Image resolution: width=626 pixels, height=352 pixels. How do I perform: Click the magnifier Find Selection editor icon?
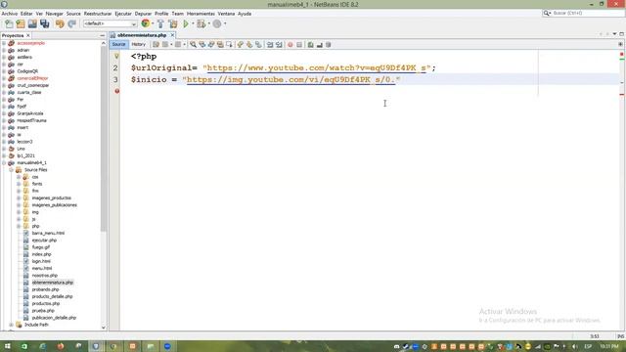tap(194, 45)
